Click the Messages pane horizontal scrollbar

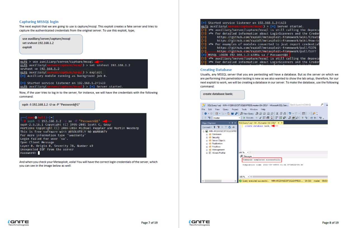pos(289,177)
